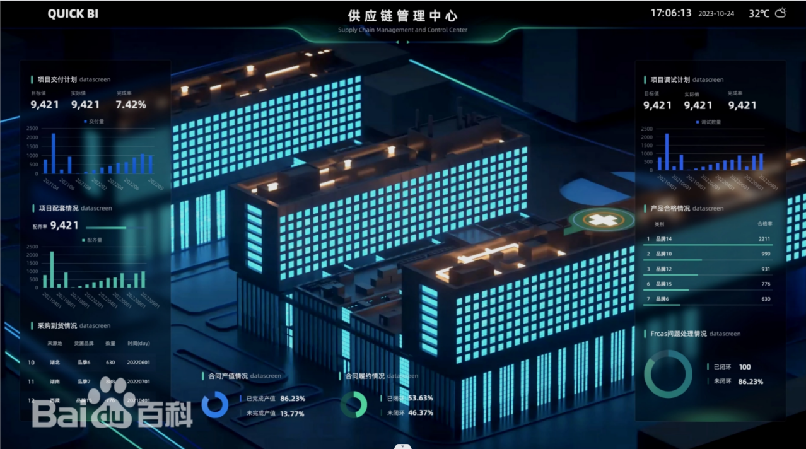The width and height of the screenshot is (806, 449).
Task: Click the 2023-10-24 date
Action: coord(716,13)
